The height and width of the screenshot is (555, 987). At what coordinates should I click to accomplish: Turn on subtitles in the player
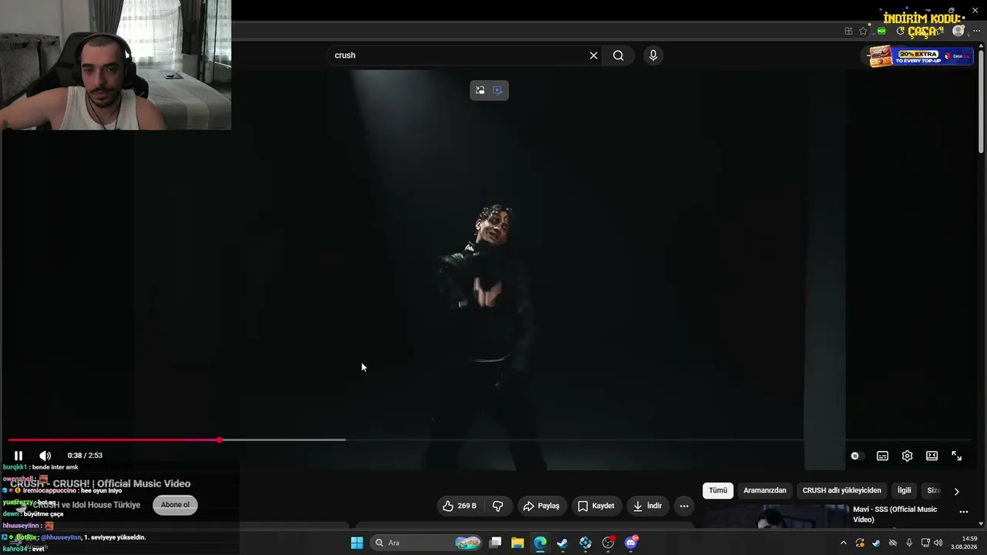pos(883,456)
